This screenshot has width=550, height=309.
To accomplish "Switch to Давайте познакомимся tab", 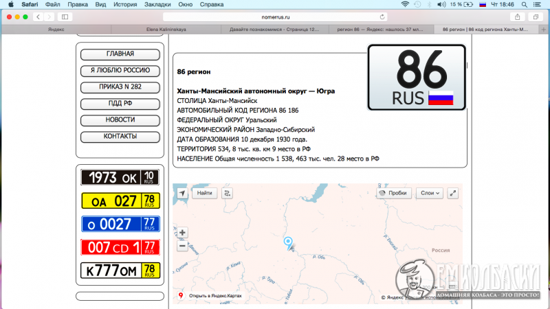I will (x=274, y=30).
